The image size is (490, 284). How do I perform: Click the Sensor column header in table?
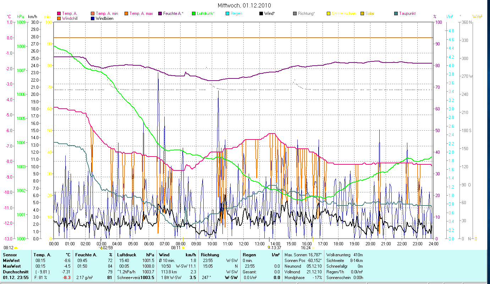tap(10, 255)
